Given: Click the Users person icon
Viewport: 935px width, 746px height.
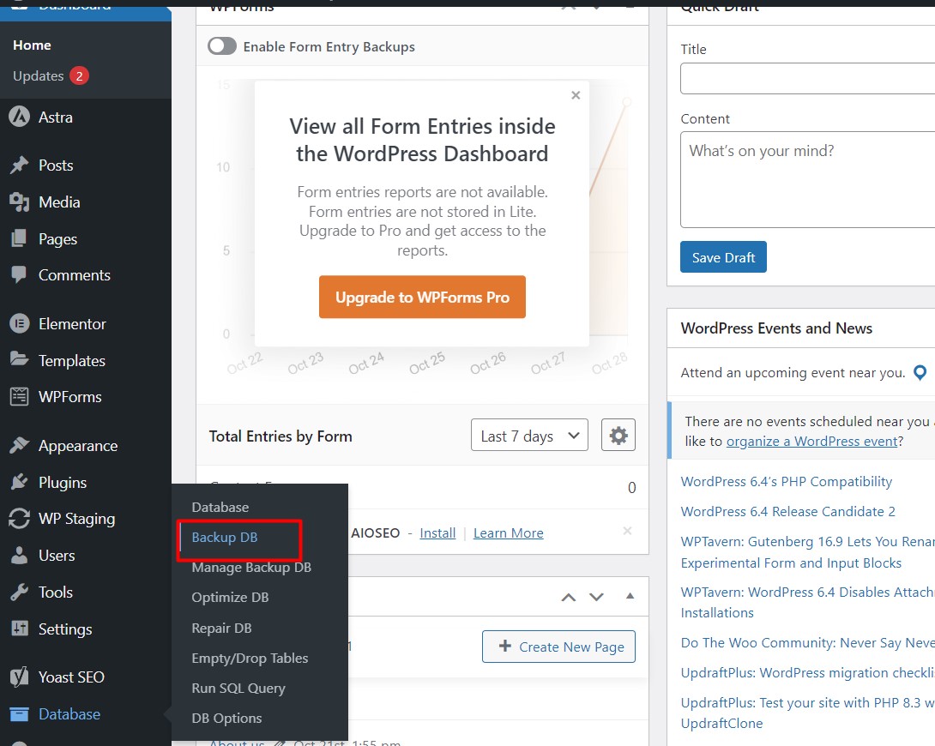Looking at the screenshot, I should (19, 556).
